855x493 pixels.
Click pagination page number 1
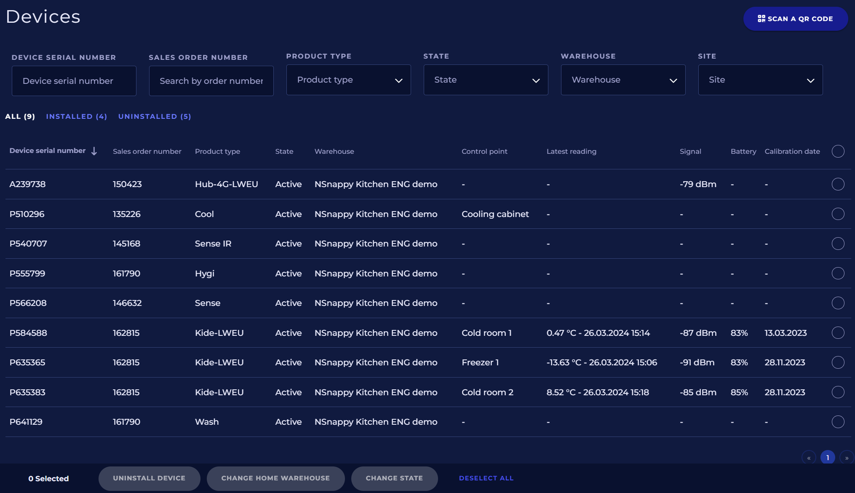pos(828,458)
